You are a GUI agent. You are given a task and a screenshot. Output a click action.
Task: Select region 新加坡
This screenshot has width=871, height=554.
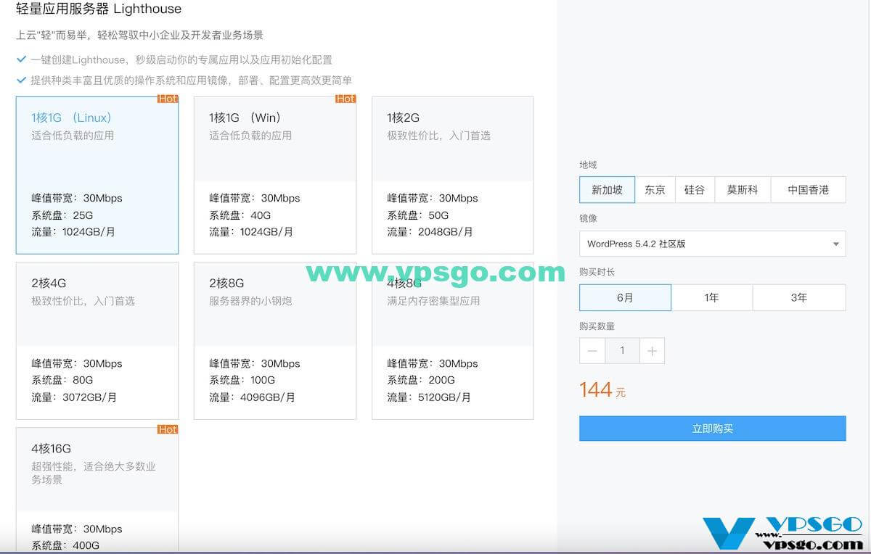pyautogui.click(x=607, y=190)
